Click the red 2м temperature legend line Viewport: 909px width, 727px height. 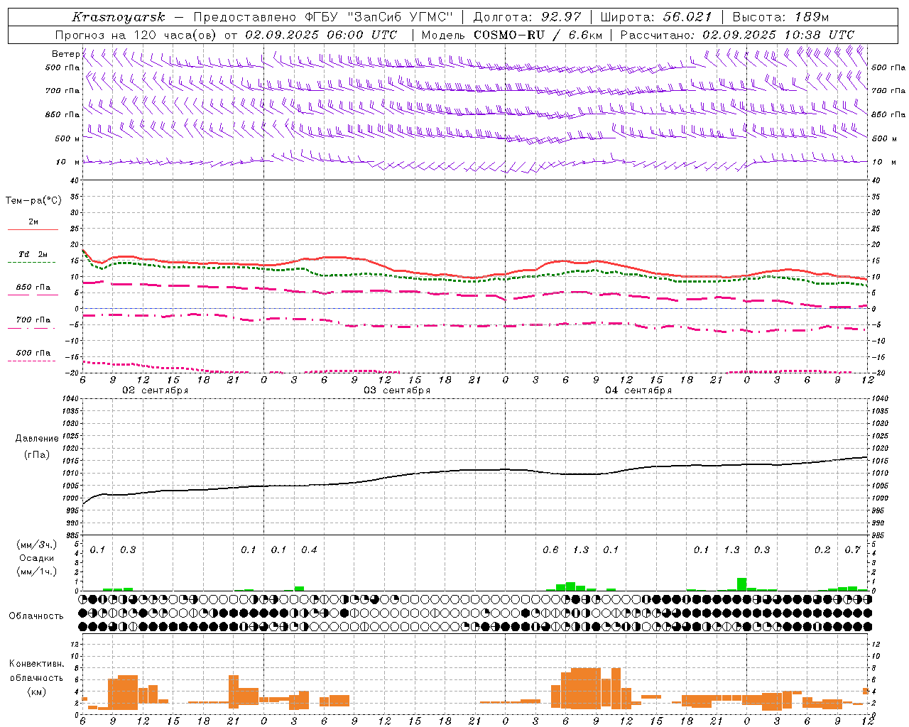pos(33,229)
